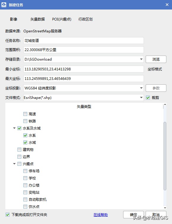Click the 任务名称 input field
The image size is (172, 224).
tap(83, 41)
